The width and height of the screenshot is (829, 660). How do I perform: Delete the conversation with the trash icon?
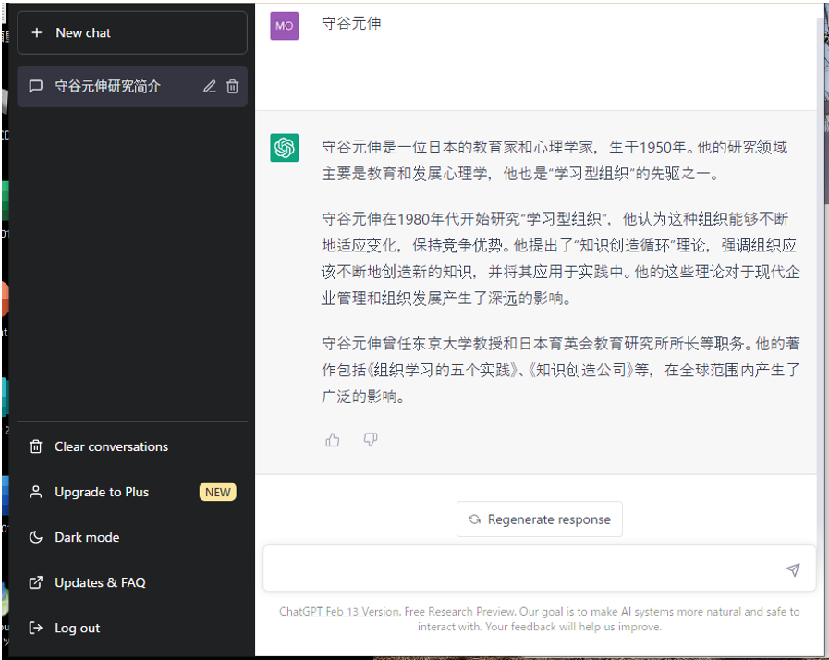click(233, 86)
